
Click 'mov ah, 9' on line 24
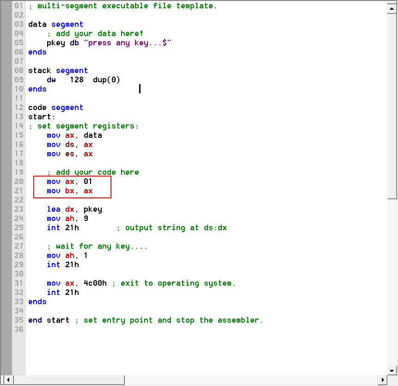pyautogui.click(x=67, y=219)
